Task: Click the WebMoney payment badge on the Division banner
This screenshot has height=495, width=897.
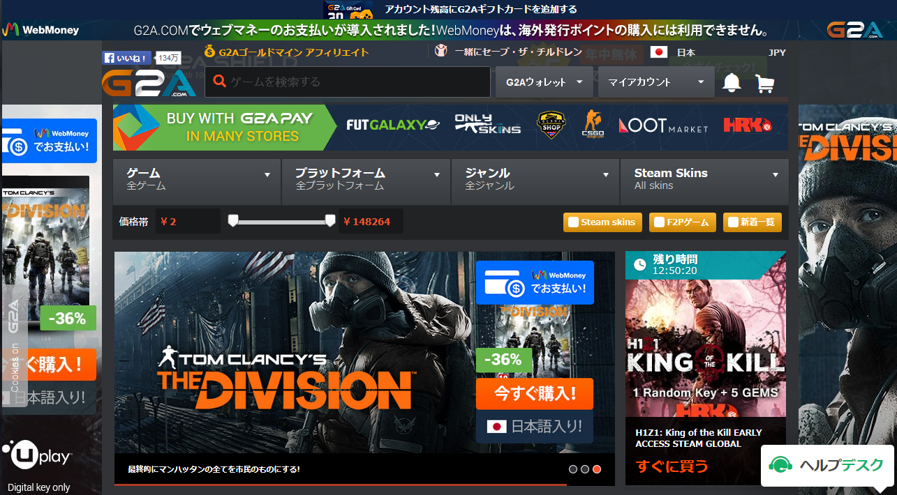Action: tap(535, 282)
